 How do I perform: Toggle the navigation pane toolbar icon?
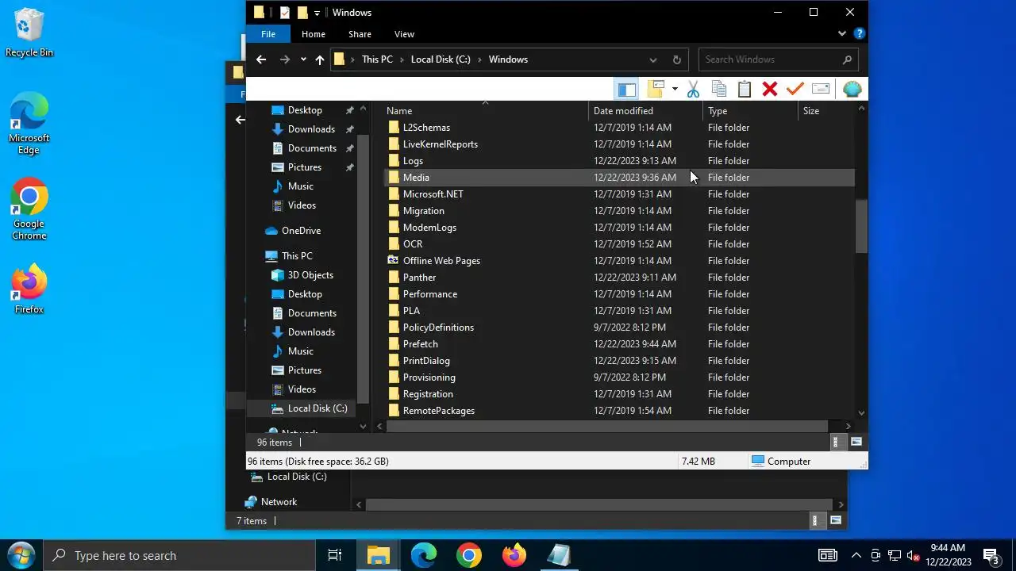[x=626, y=89]
